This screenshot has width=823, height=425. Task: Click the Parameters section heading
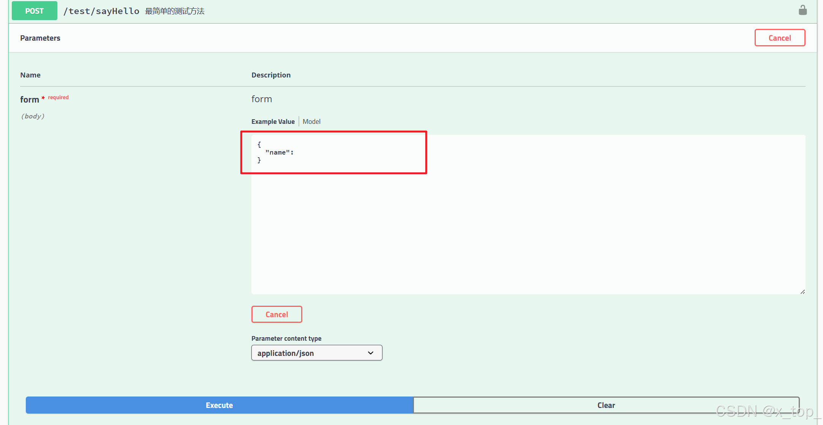click(x=40, y=38)
